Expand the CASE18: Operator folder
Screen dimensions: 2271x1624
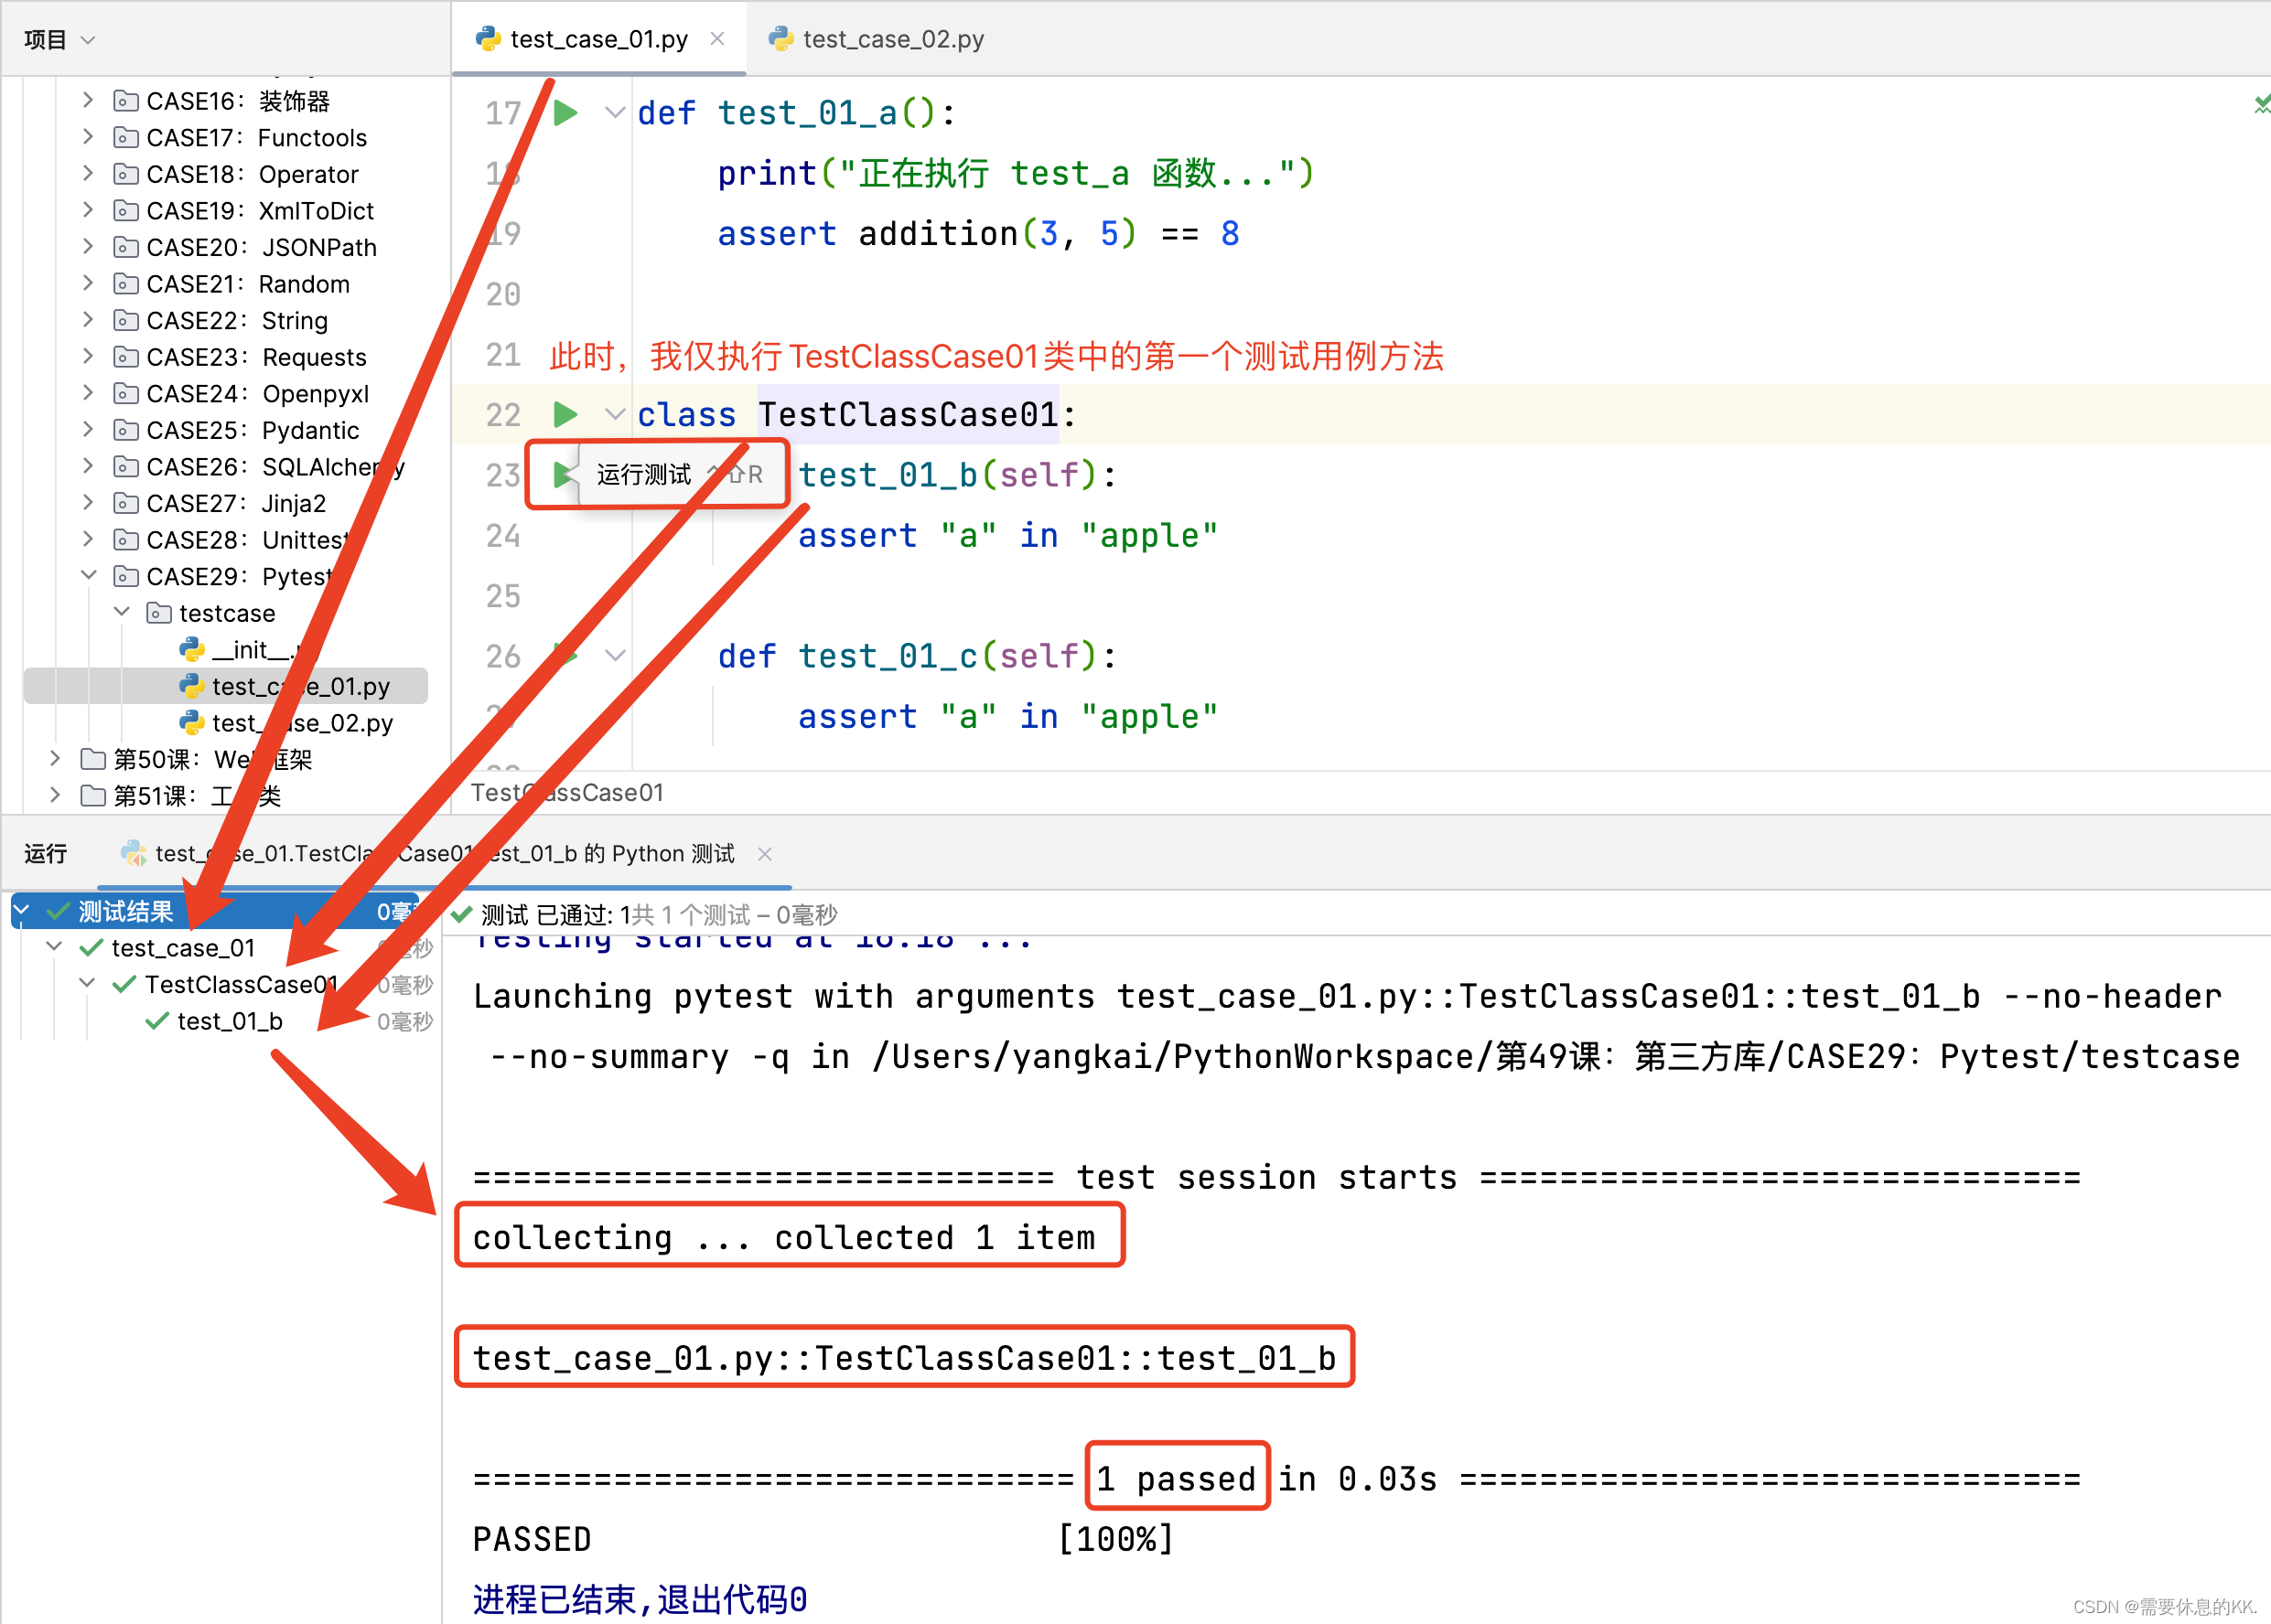tap(88, 173)
